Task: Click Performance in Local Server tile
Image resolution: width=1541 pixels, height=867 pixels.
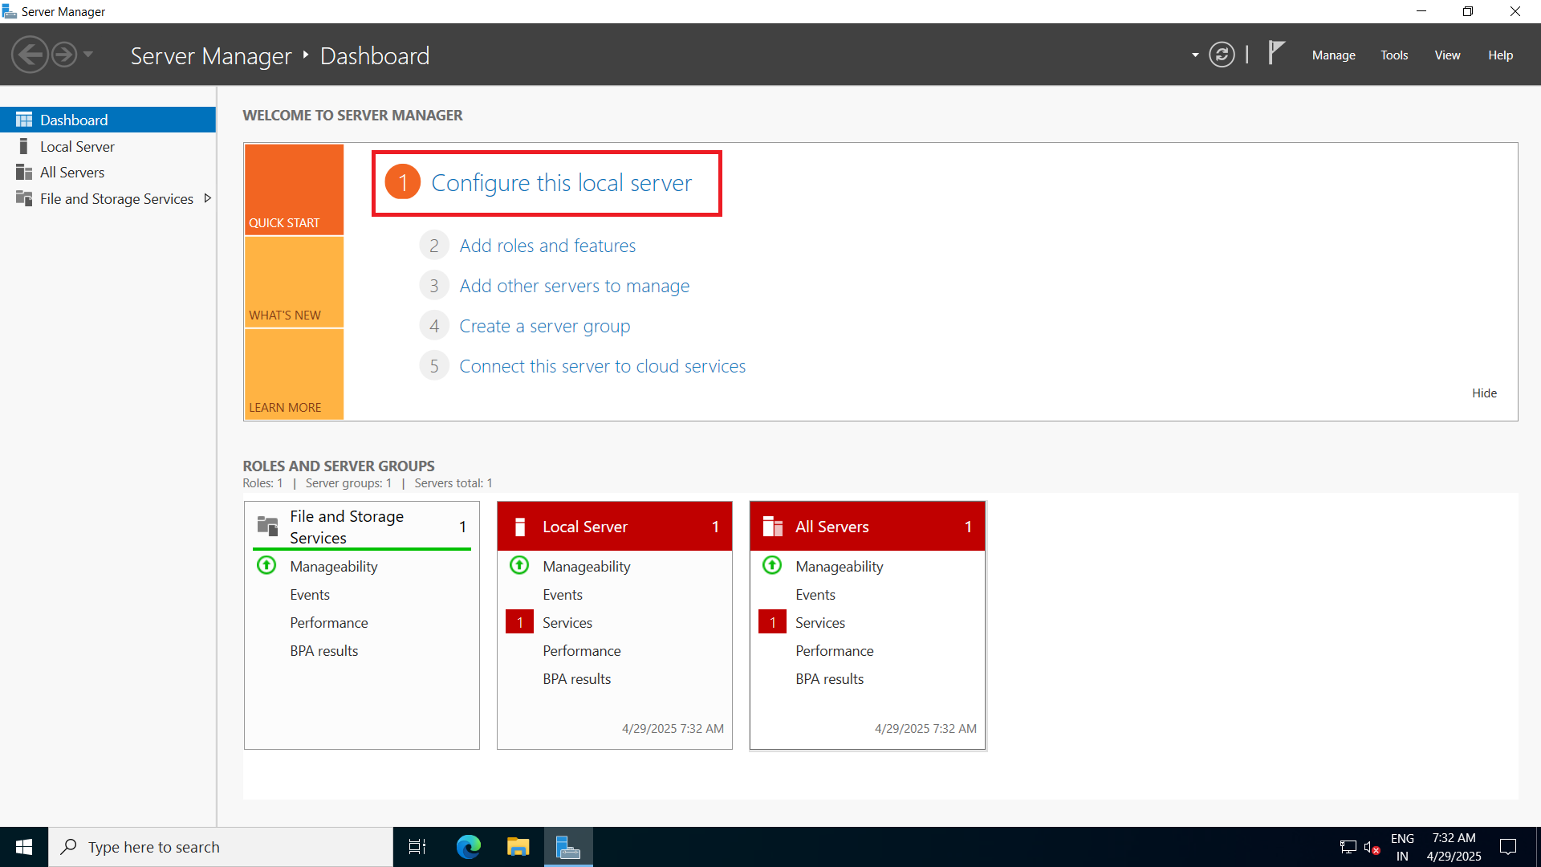Action: [582, 650]
